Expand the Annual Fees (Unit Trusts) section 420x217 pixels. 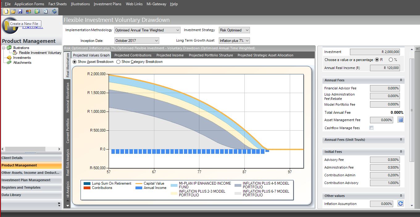click(x=401, y=140)
